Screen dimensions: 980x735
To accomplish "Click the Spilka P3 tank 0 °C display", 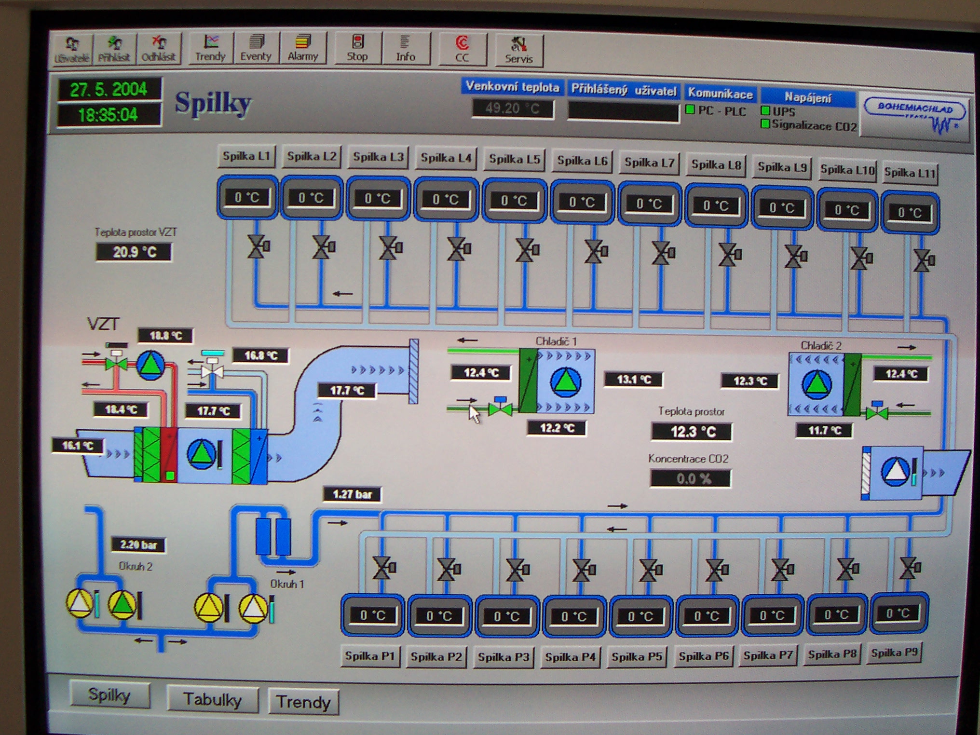I will 507,616.
